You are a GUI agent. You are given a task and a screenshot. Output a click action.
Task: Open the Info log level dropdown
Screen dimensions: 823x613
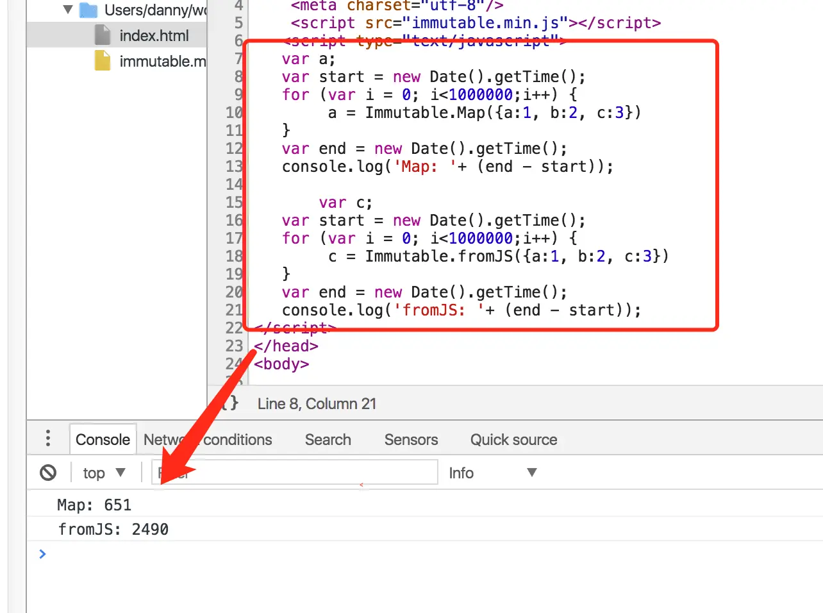point(492,473)
